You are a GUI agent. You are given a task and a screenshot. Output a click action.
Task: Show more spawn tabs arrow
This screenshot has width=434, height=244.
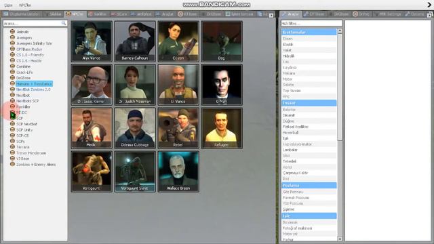[271, 16]
